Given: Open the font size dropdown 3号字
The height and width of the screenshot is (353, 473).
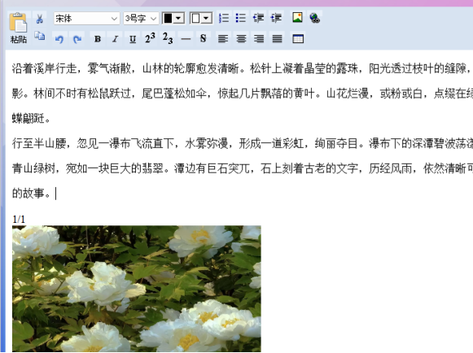Looking at the screenshot, I should tap(141, 19).
